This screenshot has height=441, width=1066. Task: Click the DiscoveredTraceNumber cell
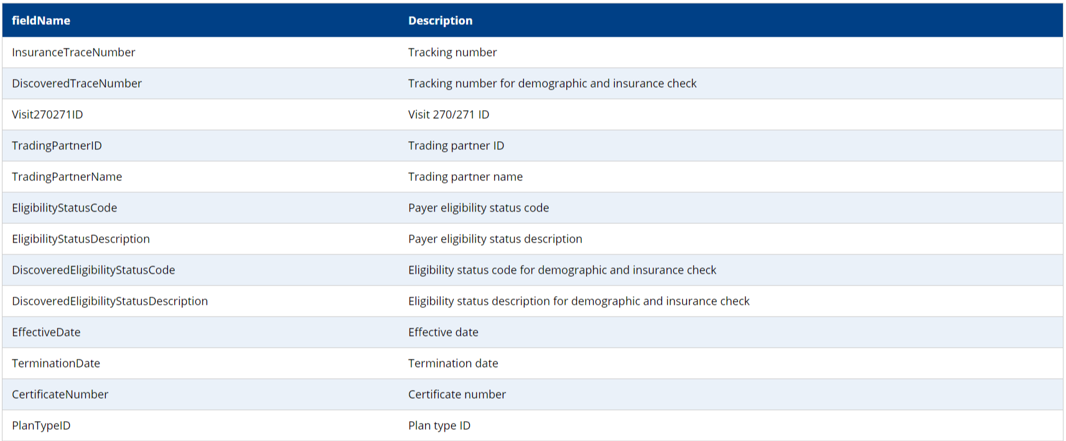tap(77, 83)
